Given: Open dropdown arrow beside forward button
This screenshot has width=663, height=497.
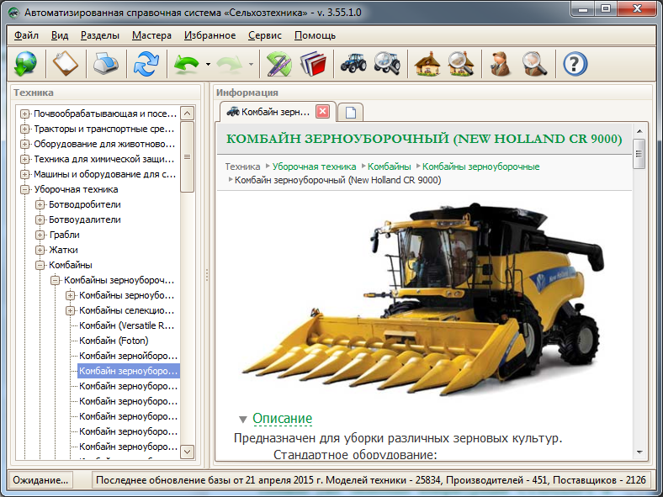Looking at the screenshot, I should pyautogui.click(x=252, y=64).
